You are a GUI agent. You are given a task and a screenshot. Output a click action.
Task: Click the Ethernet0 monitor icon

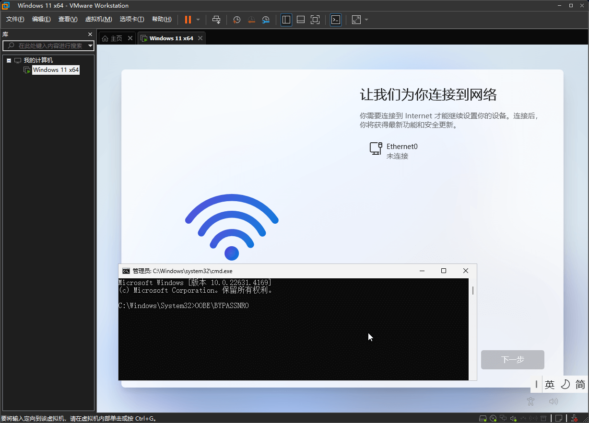tap(376, 148)
